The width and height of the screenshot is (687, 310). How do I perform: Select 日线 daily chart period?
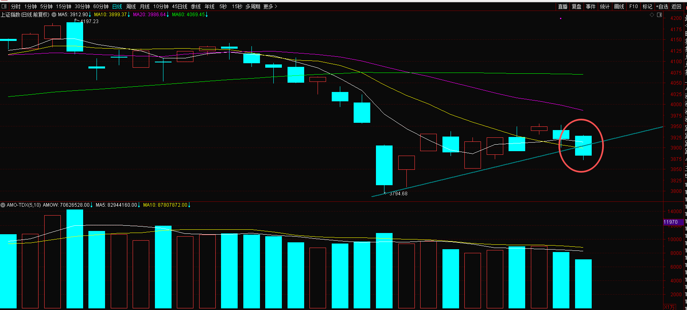coord(117,6)
